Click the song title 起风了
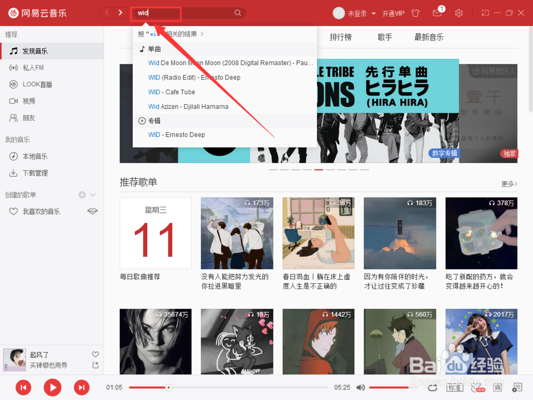Screen dimensions: 533x400 point(39,355)
